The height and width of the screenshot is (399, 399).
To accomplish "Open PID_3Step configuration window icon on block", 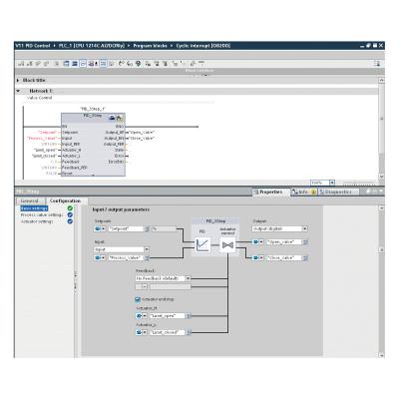I will tap(113, 118).
